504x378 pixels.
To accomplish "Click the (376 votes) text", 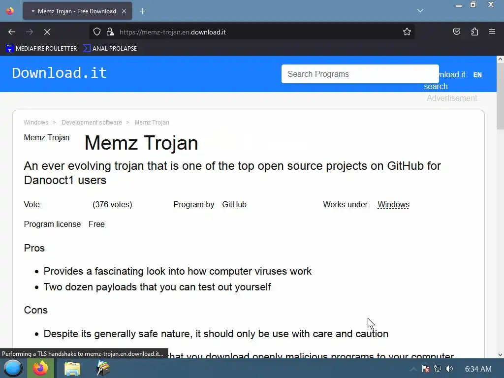I will 112,205.
